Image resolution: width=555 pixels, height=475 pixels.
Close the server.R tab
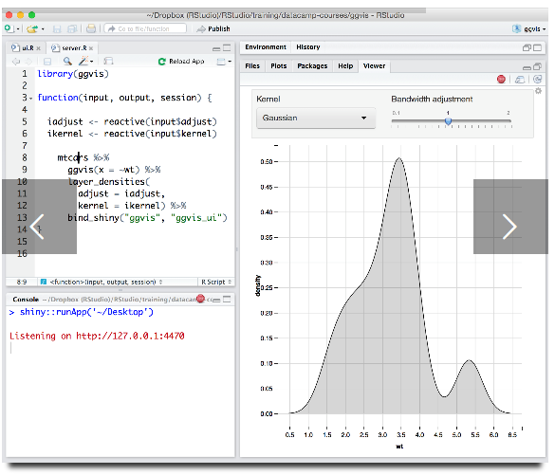point(91,48)
